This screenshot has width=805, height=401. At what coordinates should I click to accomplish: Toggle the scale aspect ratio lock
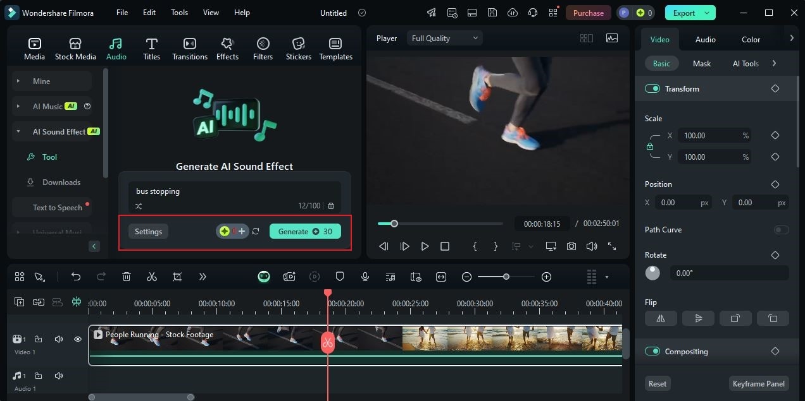[x=650, y=147]
